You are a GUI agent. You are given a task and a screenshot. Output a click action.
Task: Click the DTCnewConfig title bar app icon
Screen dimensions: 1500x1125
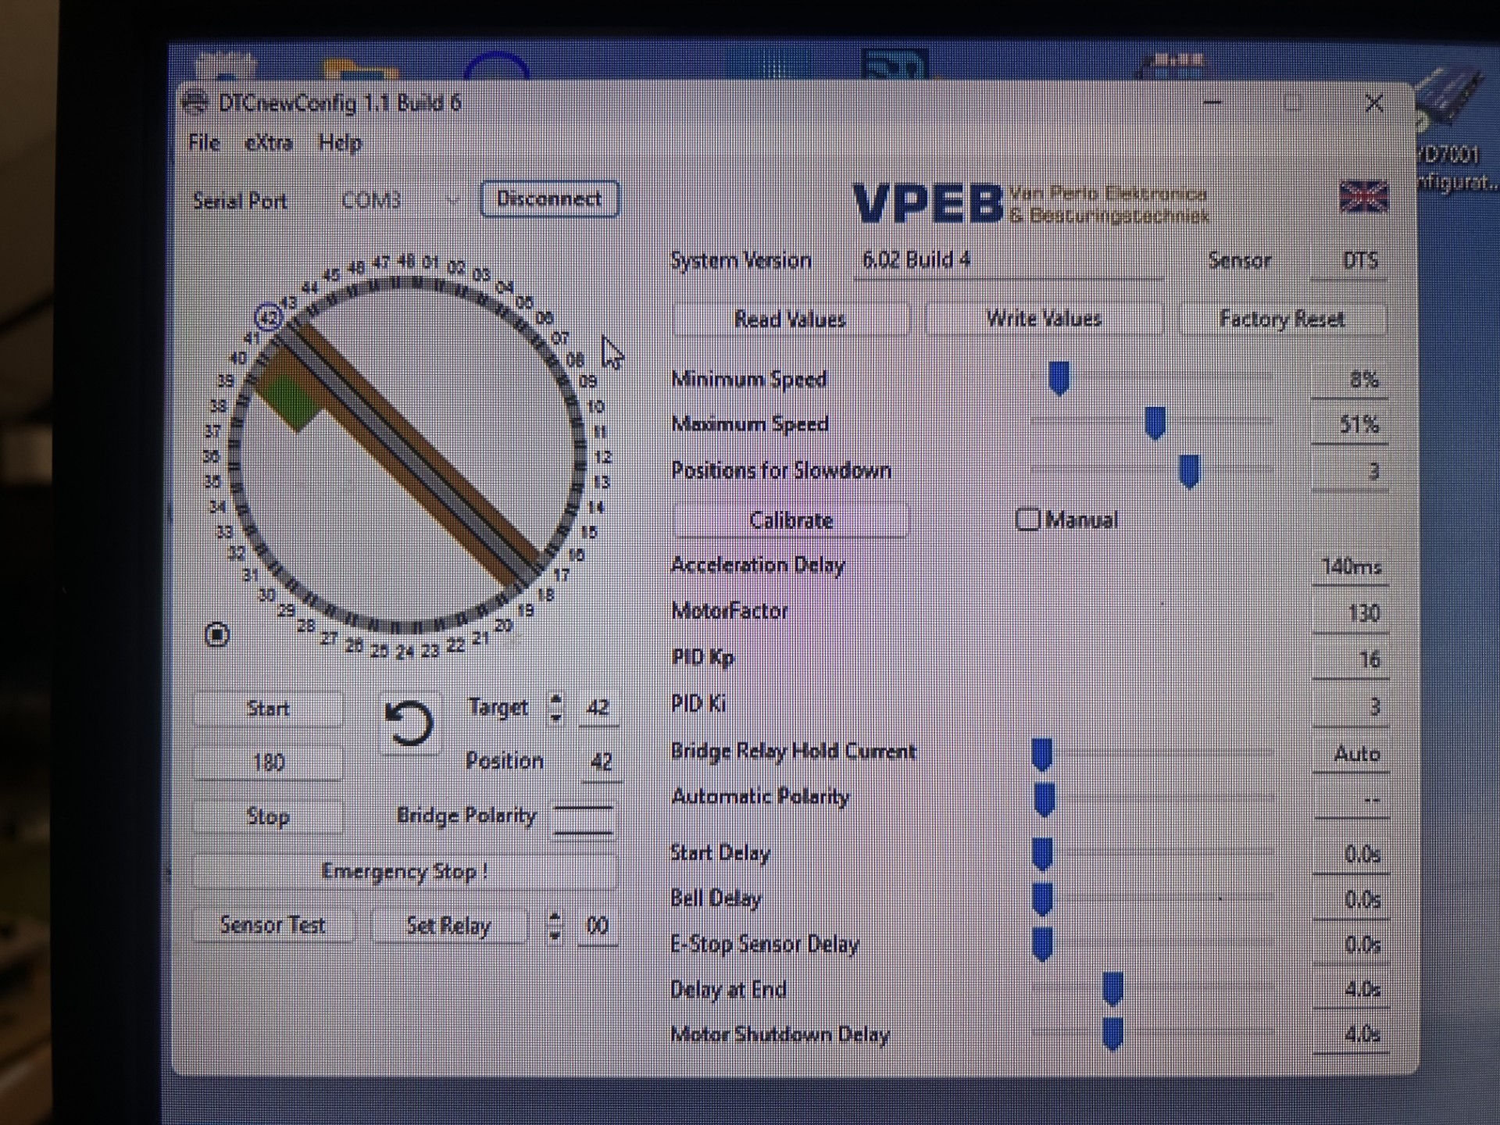(x=195, y=103)
